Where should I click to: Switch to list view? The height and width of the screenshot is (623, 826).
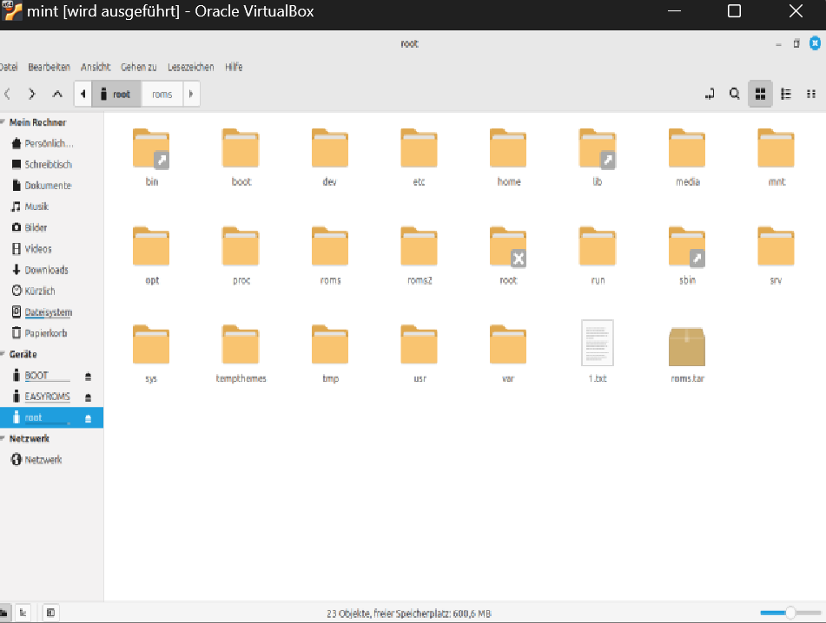pos(786,94)
